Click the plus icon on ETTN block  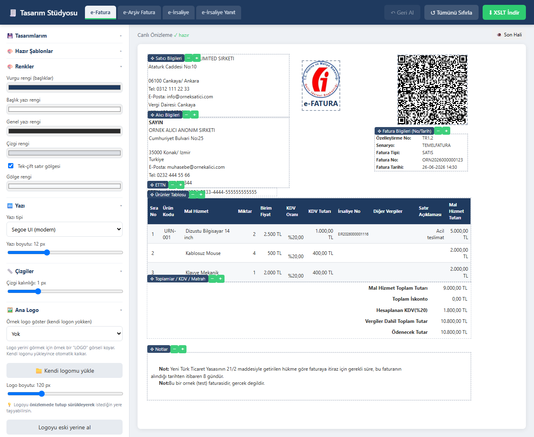pyautogui.click(x=181, y=185)
